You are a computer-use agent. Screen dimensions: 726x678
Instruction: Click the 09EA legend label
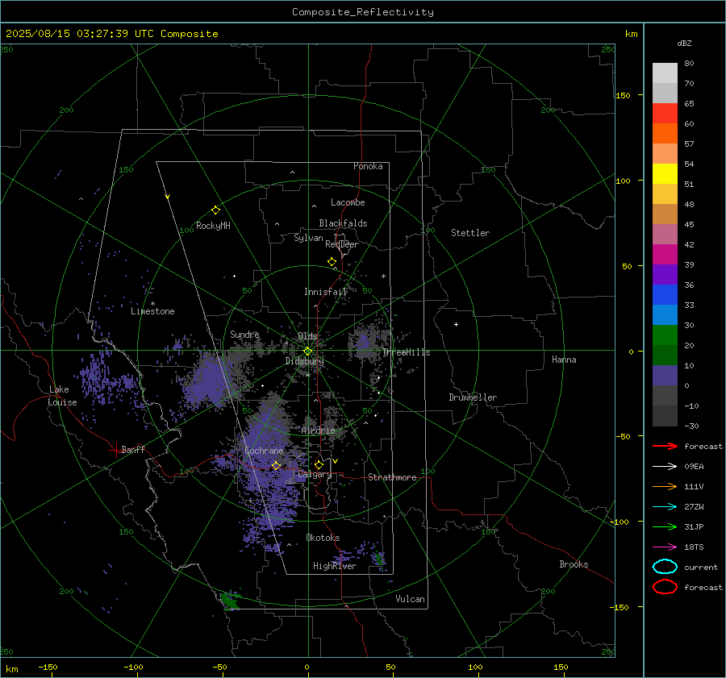[x=694, y=467]
